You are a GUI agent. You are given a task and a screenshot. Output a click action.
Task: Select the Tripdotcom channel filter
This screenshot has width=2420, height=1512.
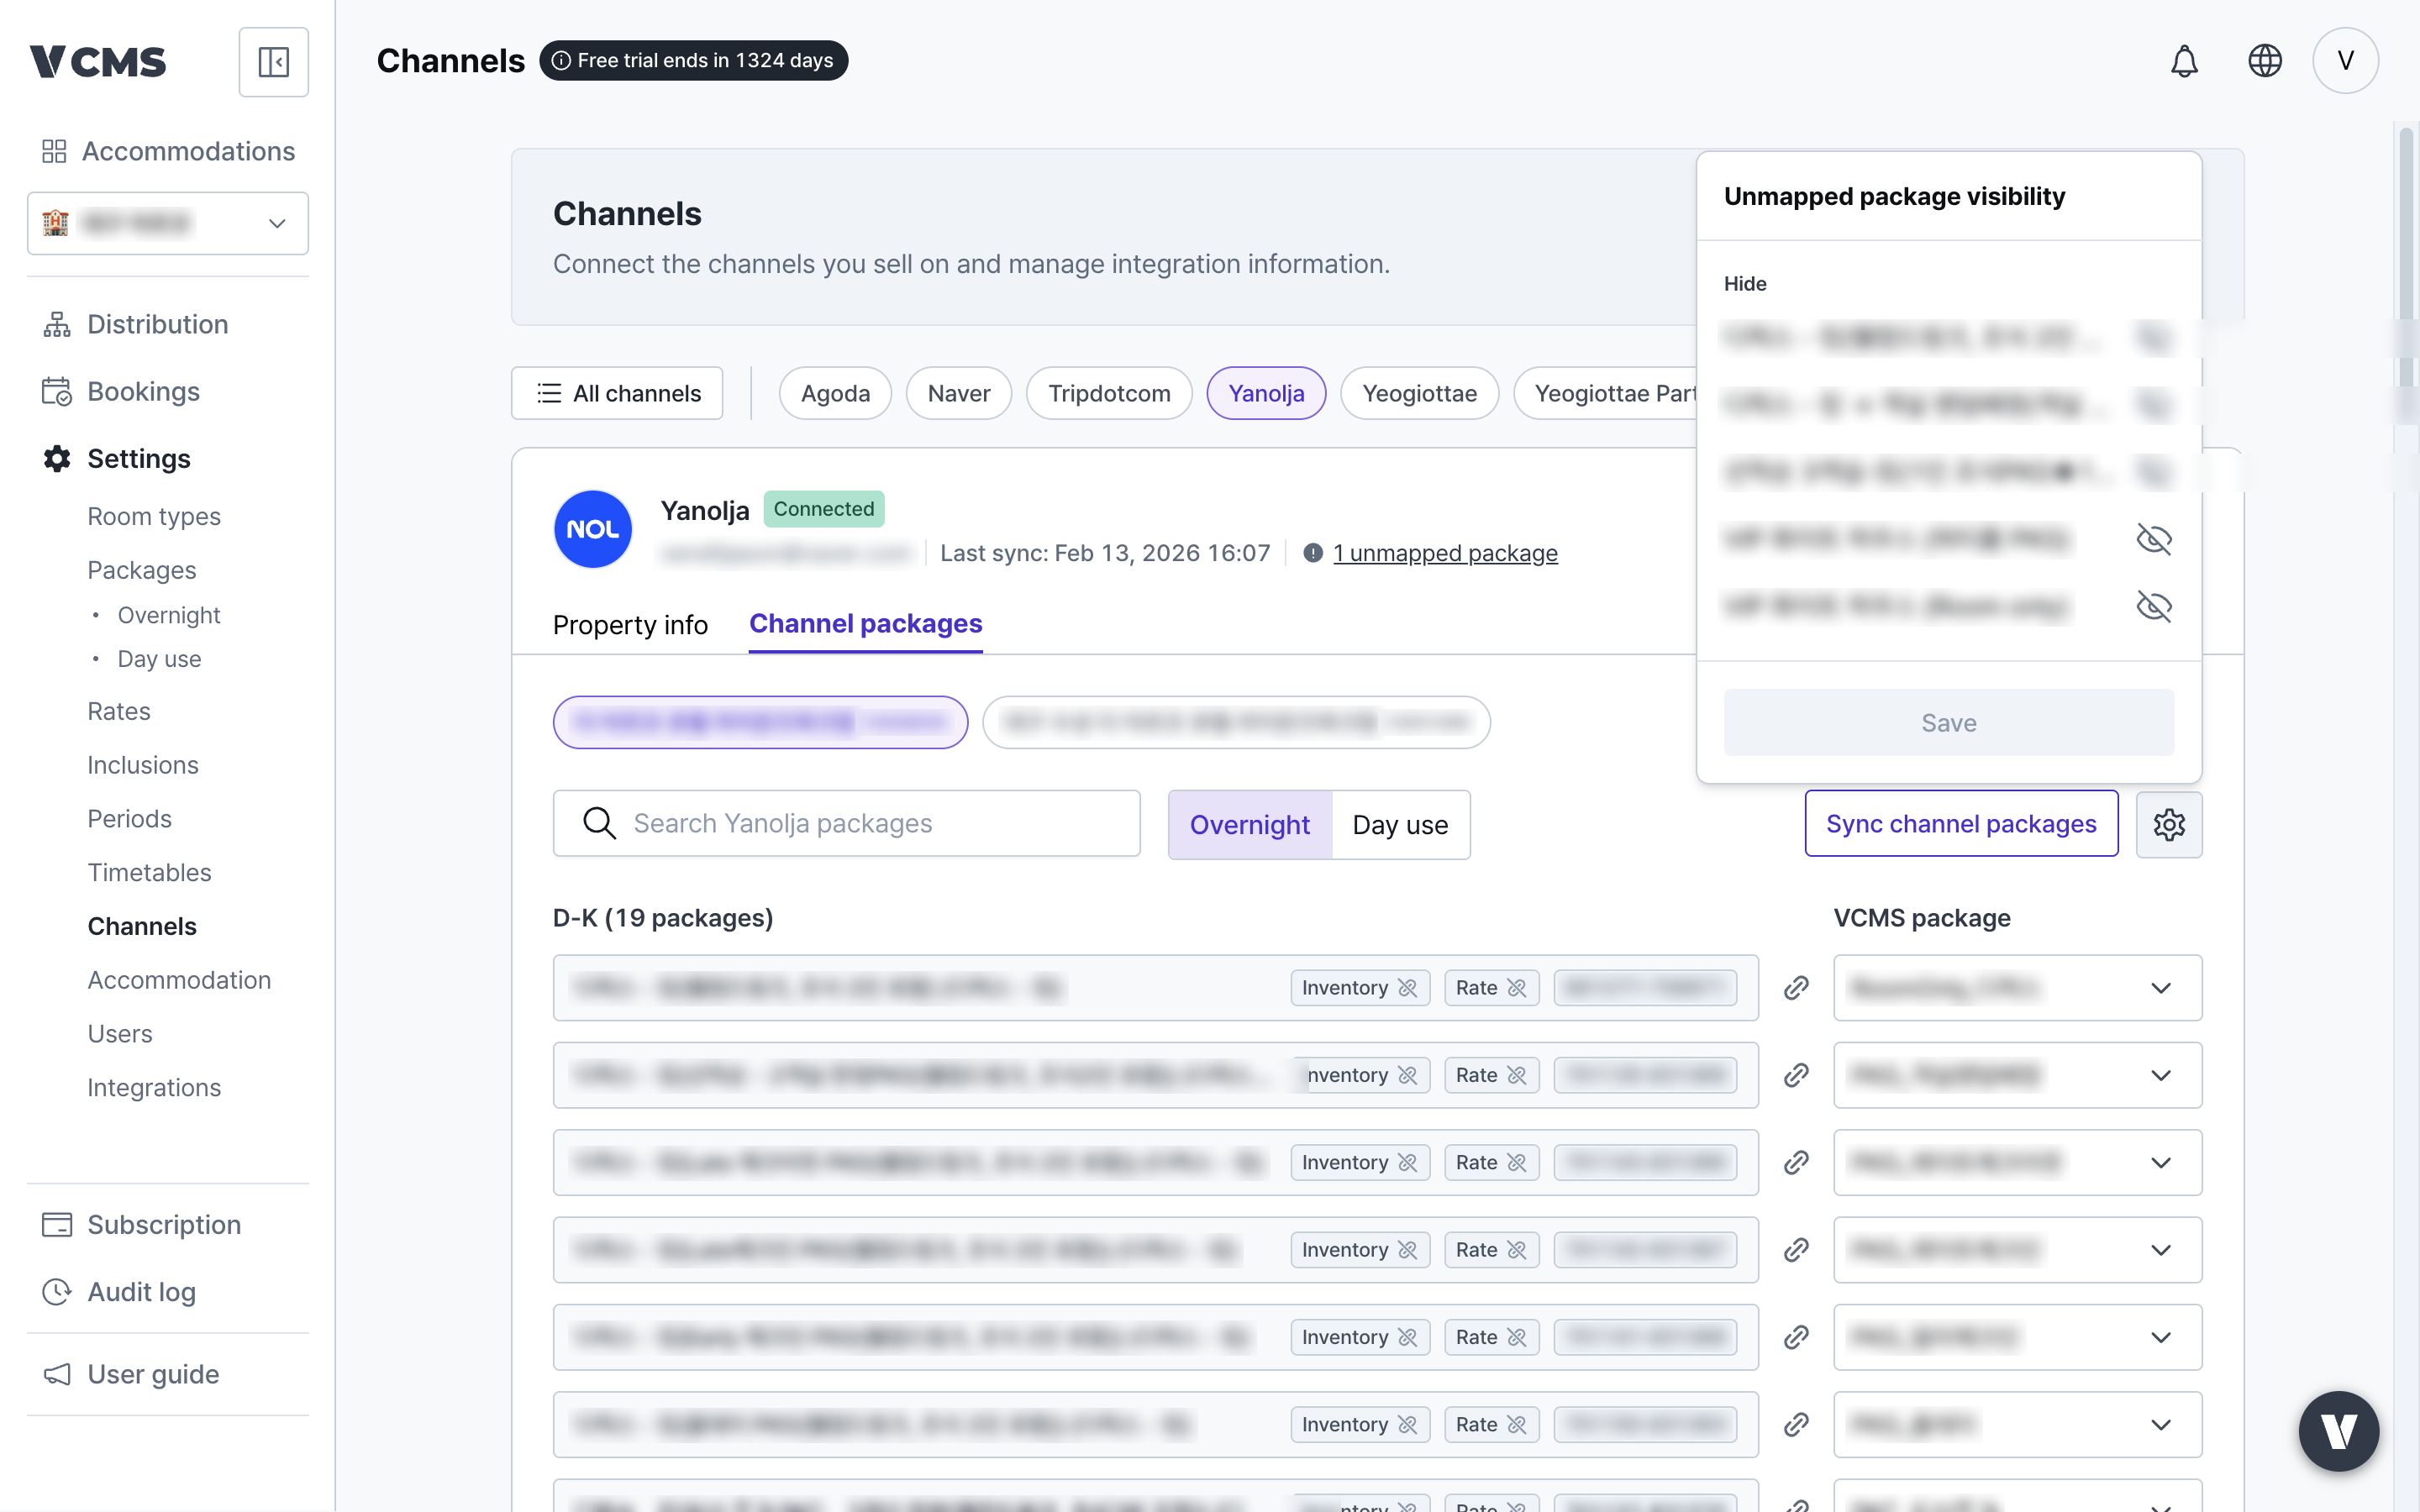coord(1109,393)
